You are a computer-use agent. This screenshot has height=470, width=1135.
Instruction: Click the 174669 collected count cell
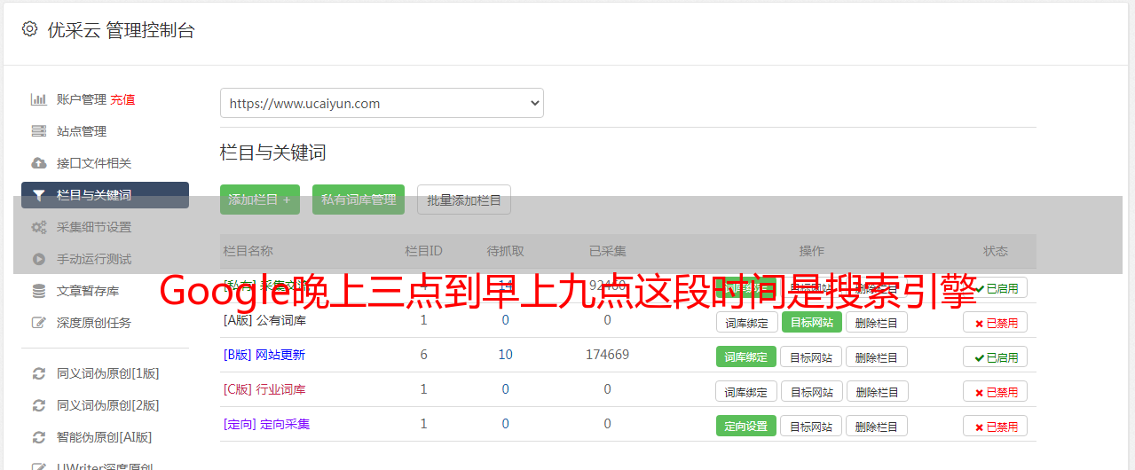(607, 355)
